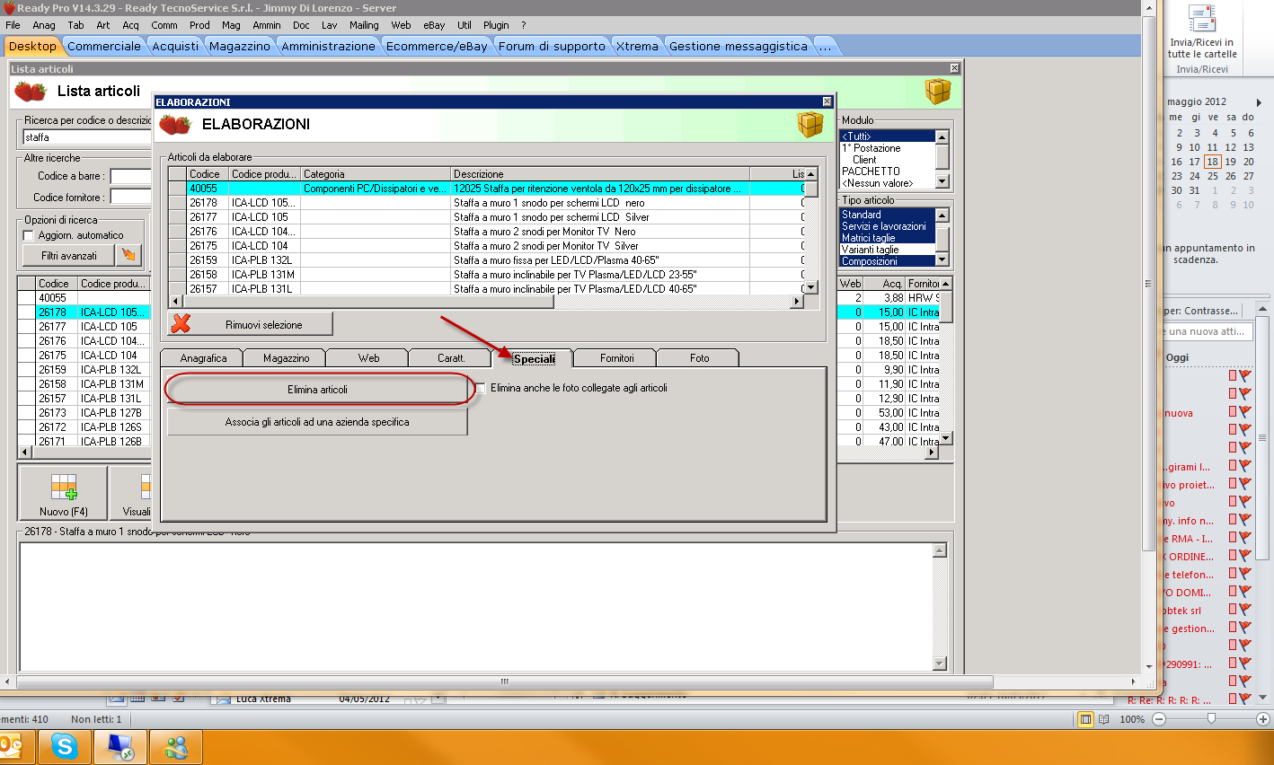
Task: Open the eBay menu
Action: point(434,25)
